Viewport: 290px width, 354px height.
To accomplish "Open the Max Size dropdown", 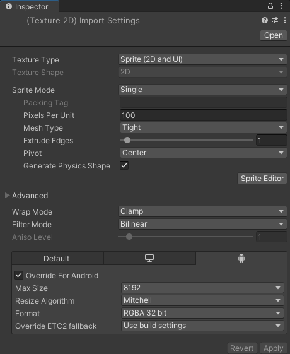I will click(x=202, y=288).
